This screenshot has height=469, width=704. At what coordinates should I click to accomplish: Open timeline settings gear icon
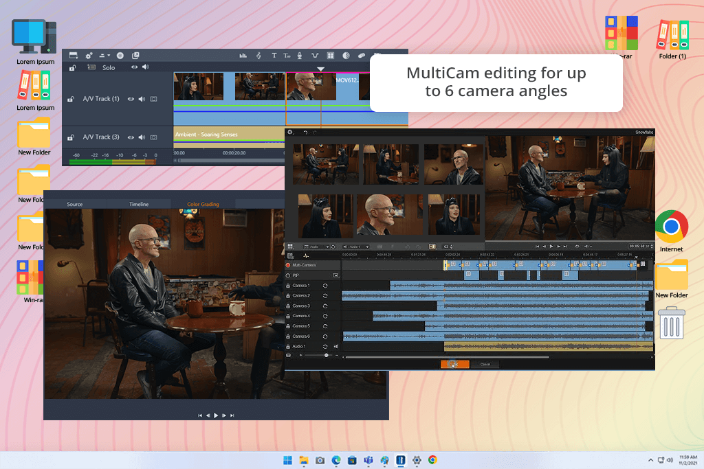click(89, 56)
